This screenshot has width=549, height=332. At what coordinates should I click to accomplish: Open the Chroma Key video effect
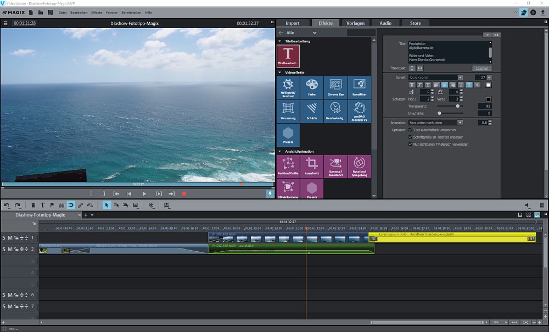click(x=335, y=87)
